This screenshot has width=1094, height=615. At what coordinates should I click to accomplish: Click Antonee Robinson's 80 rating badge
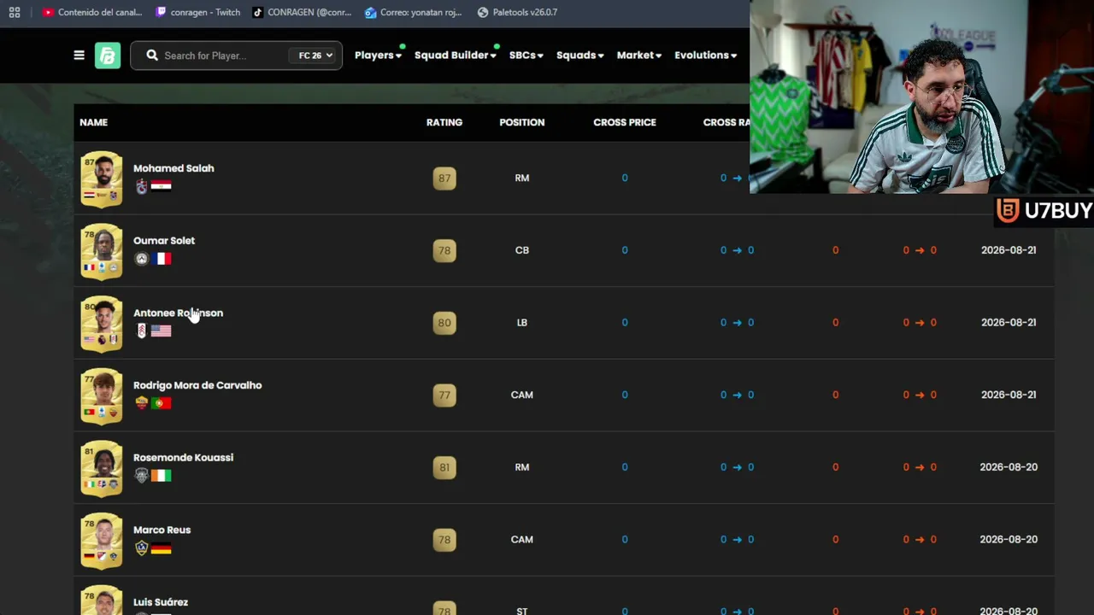pos(444,323)
